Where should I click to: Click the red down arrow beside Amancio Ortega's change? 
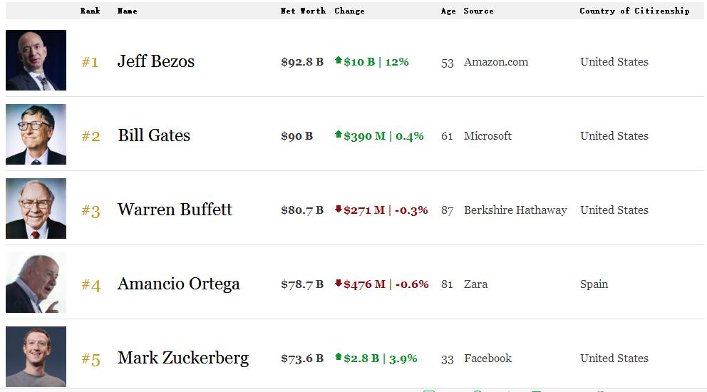[x=339, y=283]
